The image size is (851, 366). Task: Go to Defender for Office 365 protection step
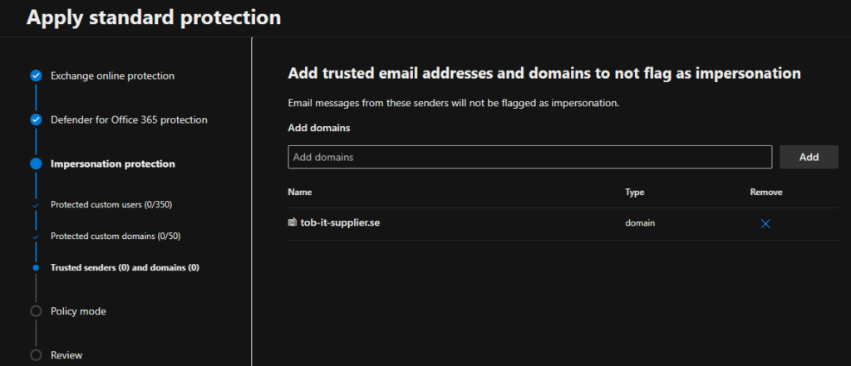point(129,120)
